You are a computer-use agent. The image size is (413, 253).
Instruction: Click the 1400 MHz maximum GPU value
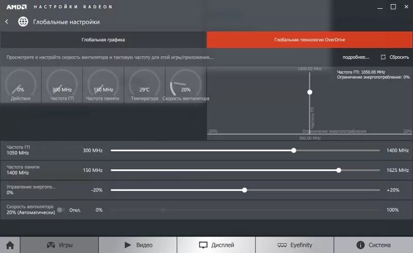(x=398, y=150)
